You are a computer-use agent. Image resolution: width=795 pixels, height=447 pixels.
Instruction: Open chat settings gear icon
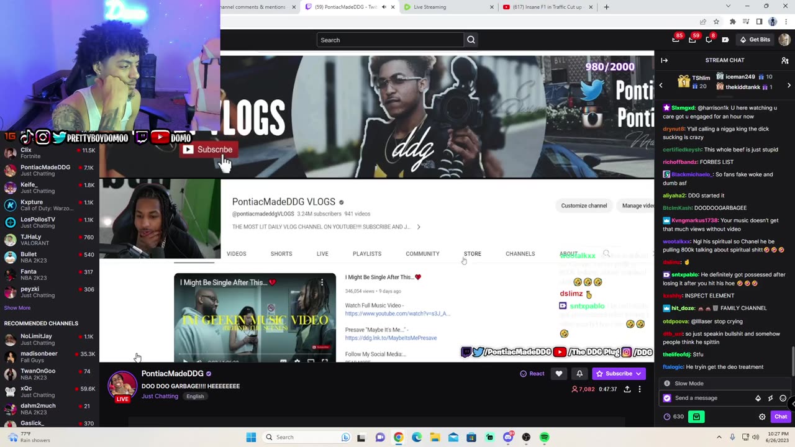762,417
